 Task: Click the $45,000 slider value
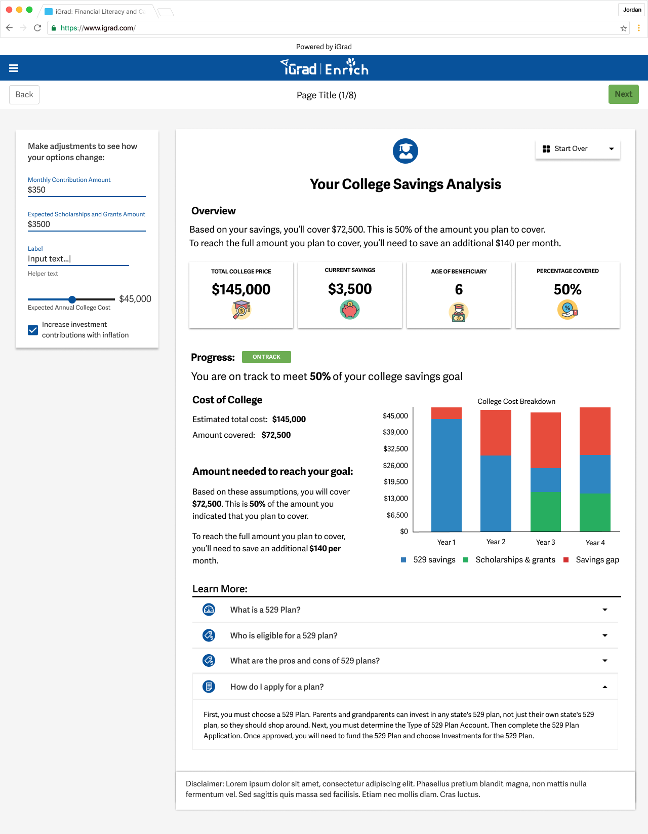(135, 299)
